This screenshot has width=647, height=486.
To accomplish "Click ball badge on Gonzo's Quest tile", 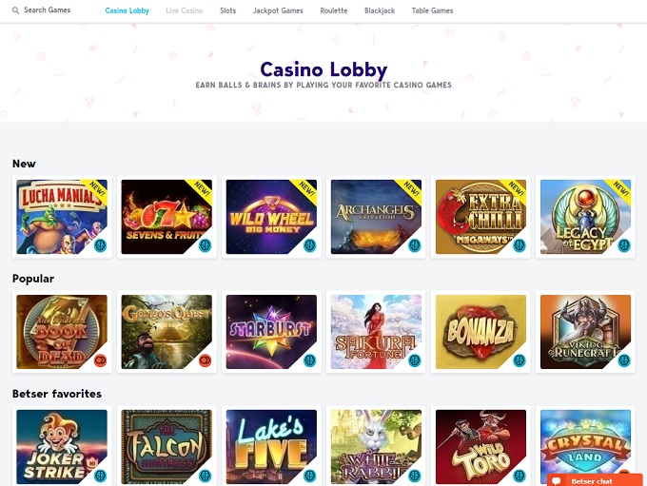I will [x=206, y=360].
